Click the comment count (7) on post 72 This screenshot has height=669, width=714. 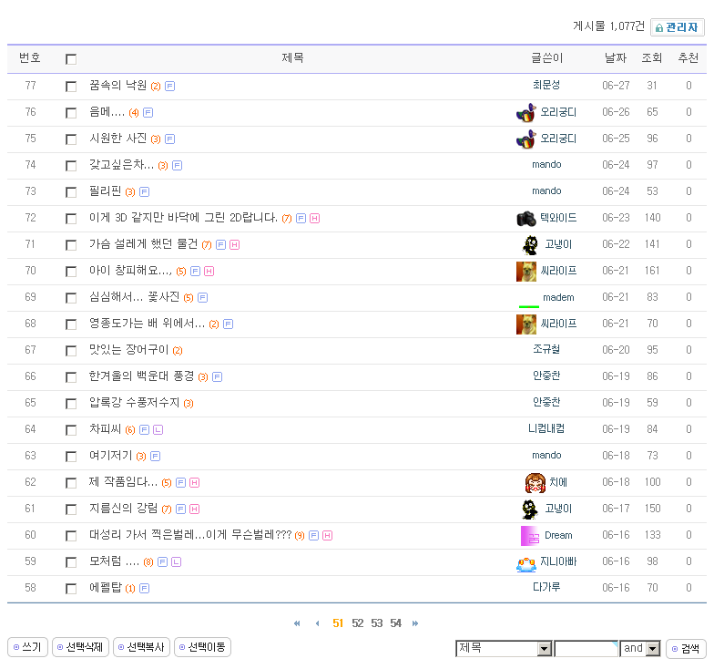pos(286,219)
